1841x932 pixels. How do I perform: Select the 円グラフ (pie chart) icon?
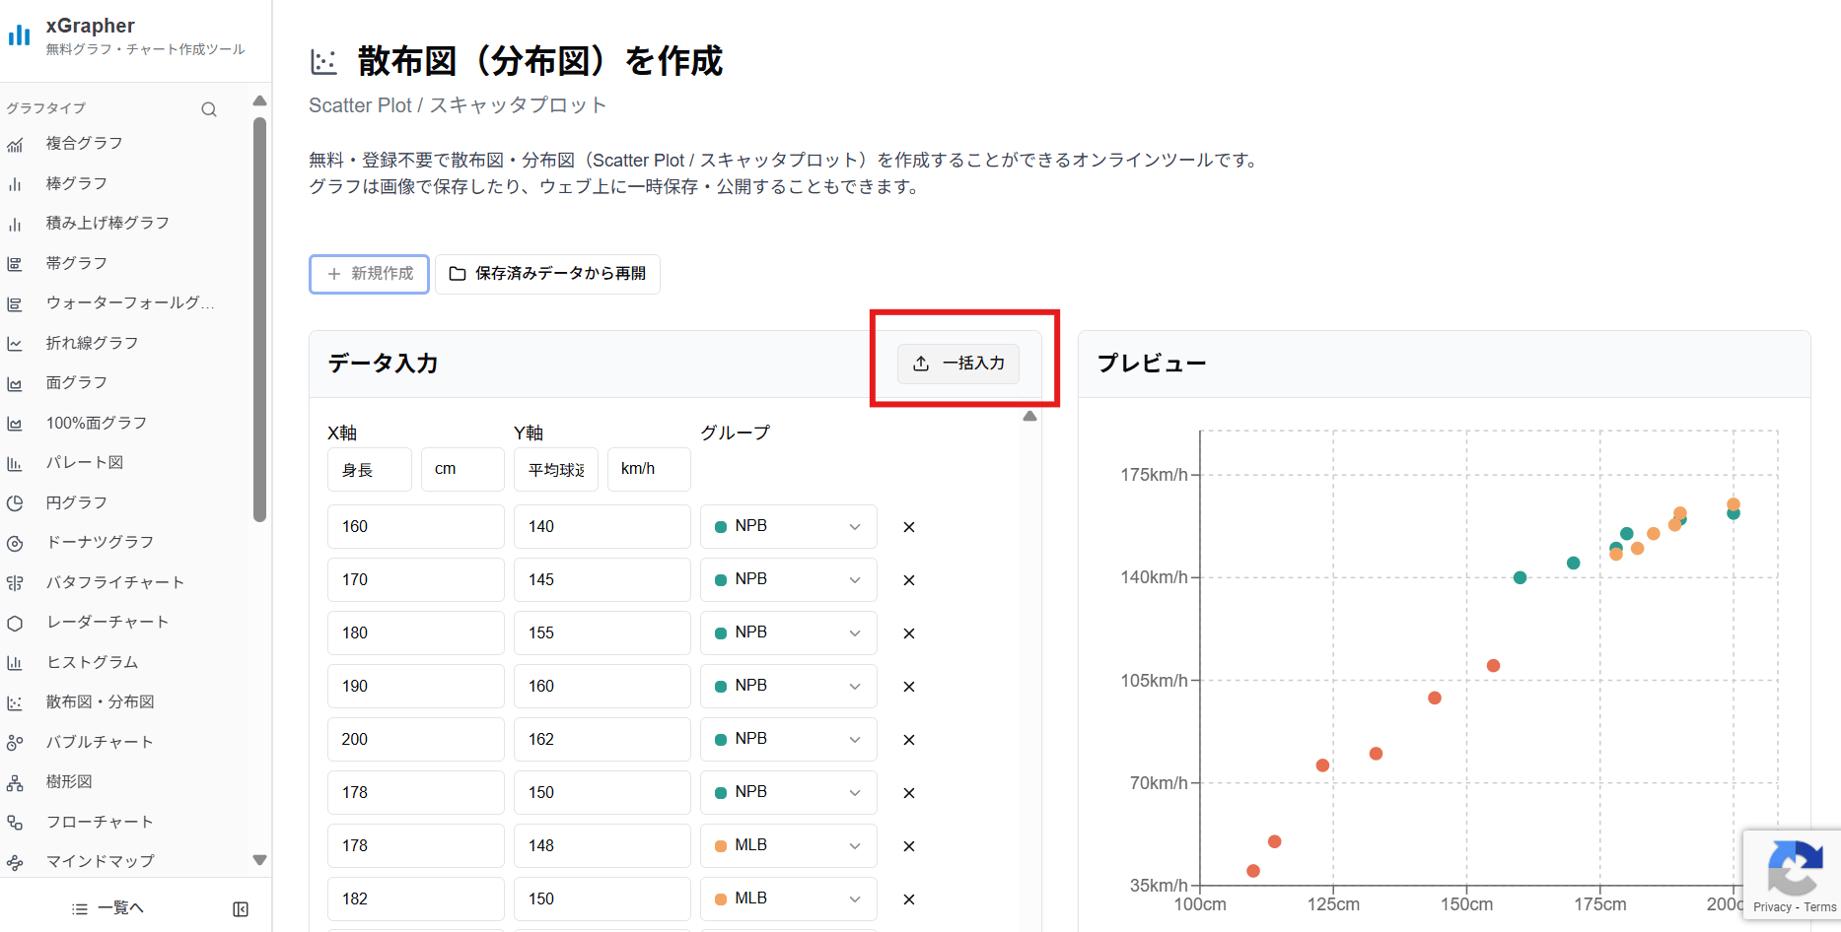point(16,502)
